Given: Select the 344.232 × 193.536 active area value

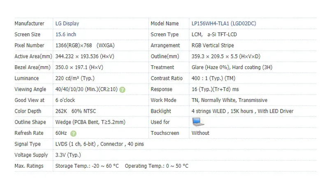Looking at the screenshot, I should (x=85, y=56).
